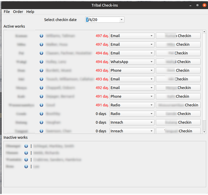208x195 pixels.
Task: Click the active works scrollbar down arrow
Action: [x=204, y=132]
